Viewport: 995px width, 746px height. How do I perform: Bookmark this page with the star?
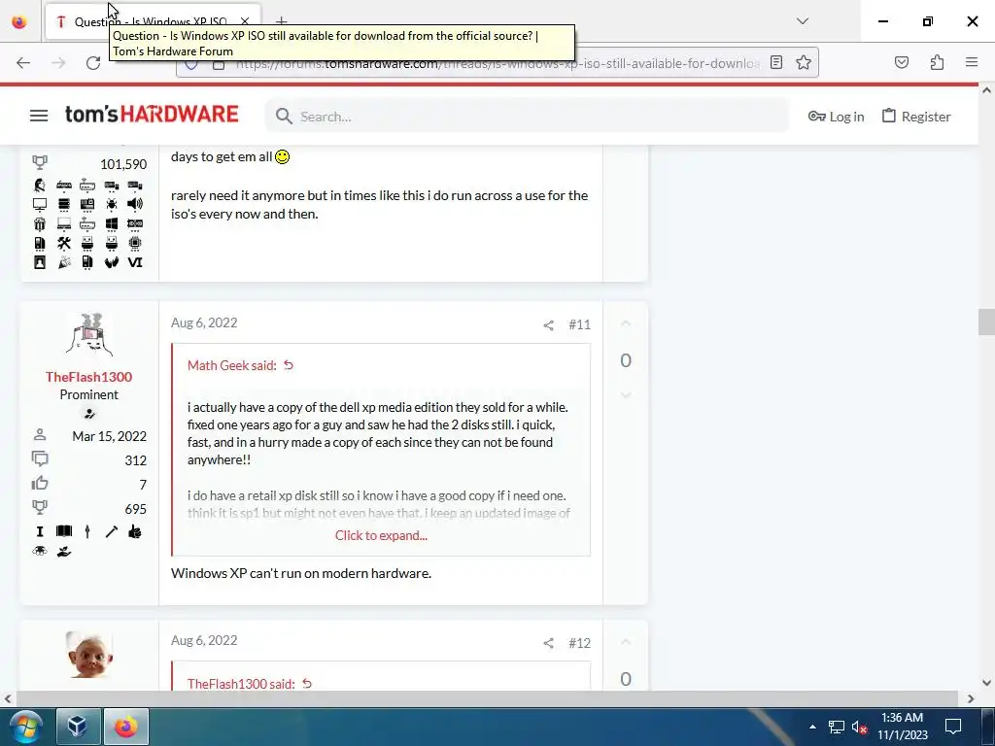pos(804,62)
